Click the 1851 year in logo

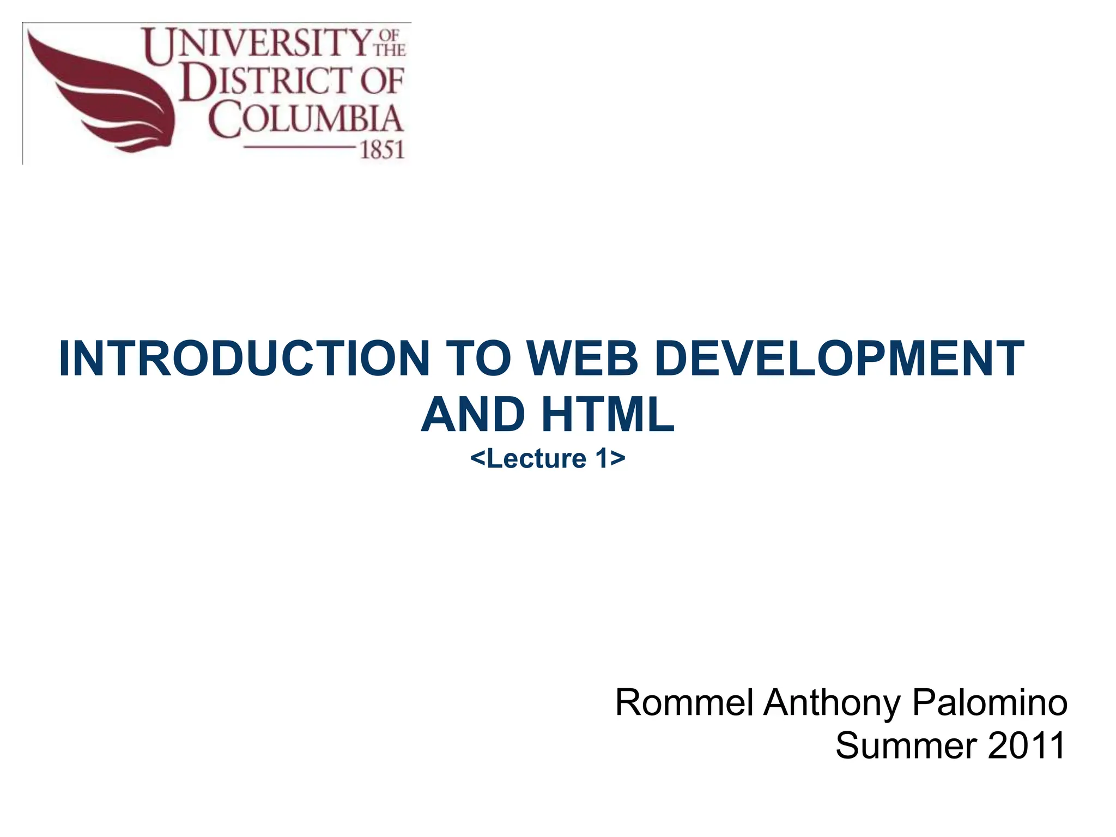(x=382, y=150)
